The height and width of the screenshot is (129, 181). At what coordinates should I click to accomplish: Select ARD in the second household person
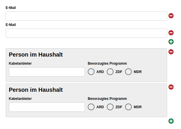pyautogui.click(x=91, y=107)
